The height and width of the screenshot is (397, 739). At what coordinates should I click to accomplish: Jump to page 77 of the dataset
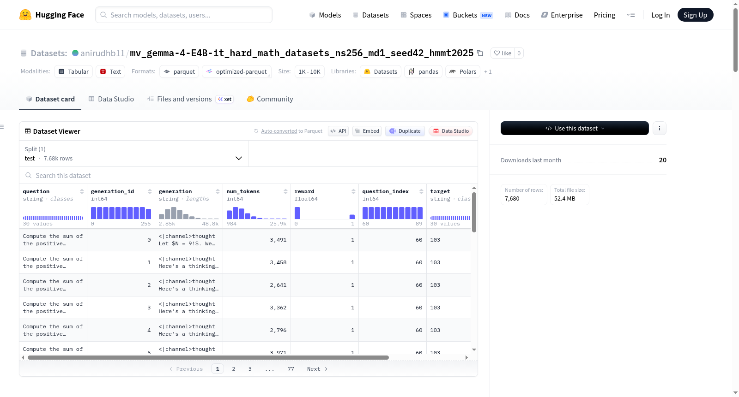[291, 369]
